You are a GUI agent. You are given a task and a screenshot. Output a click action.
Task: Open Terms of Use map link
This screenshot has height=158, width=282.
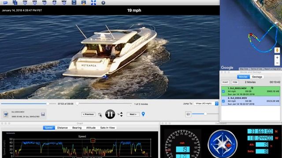pos(256,69)
